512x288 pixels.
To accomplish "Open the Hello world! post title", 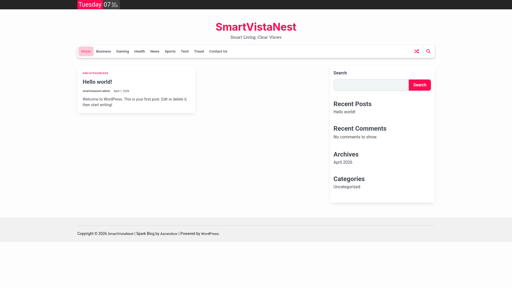I will click(x=97, y=82).
